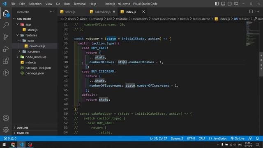
Task: Open the Terminal menu
Action: click(79, 4)
